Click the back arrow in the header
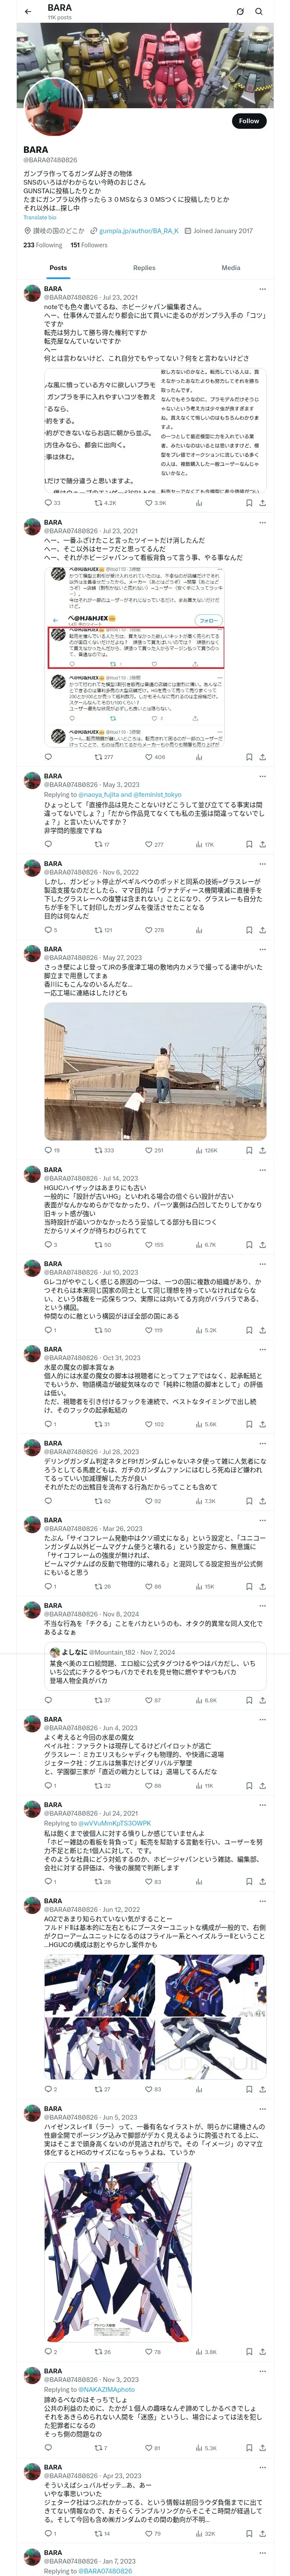The height and width of the screenshot is (2576, 290). (x=28, y=11)
